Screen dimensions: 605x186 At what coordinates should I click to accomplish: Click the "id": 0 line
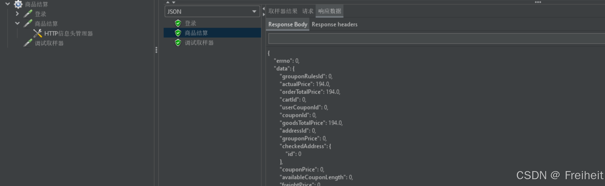[x=293, y=154]
